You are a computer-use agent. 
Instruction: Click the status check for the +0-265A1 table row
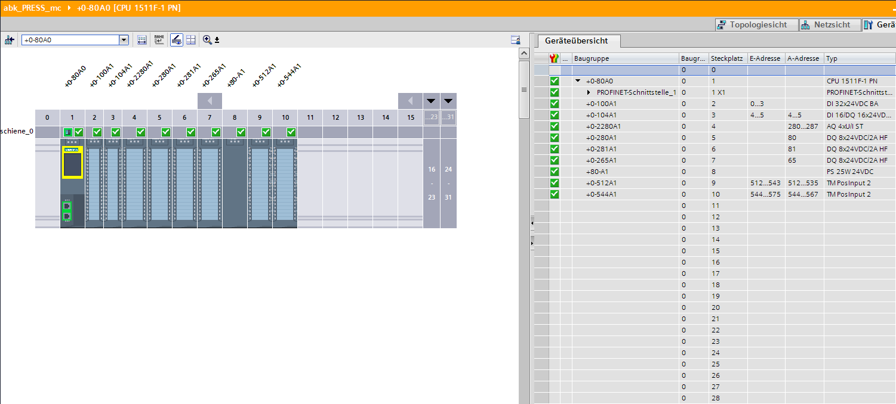(555, 160)
